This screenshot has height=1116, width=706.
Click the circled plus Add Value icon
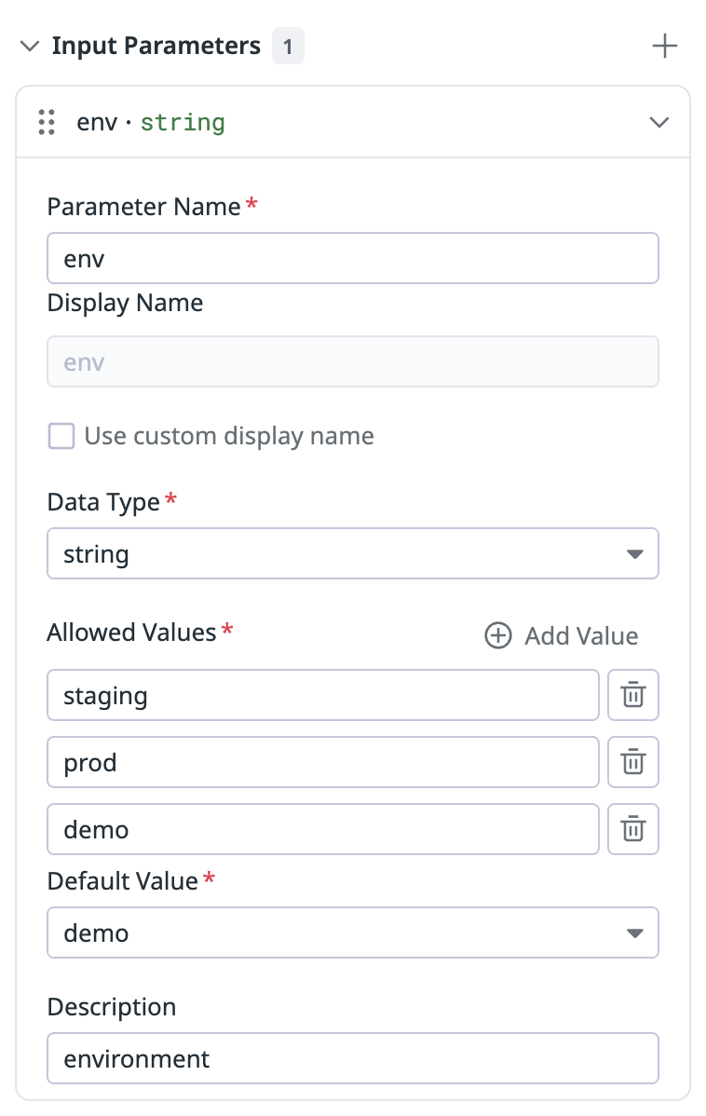(x=498, y=636)
